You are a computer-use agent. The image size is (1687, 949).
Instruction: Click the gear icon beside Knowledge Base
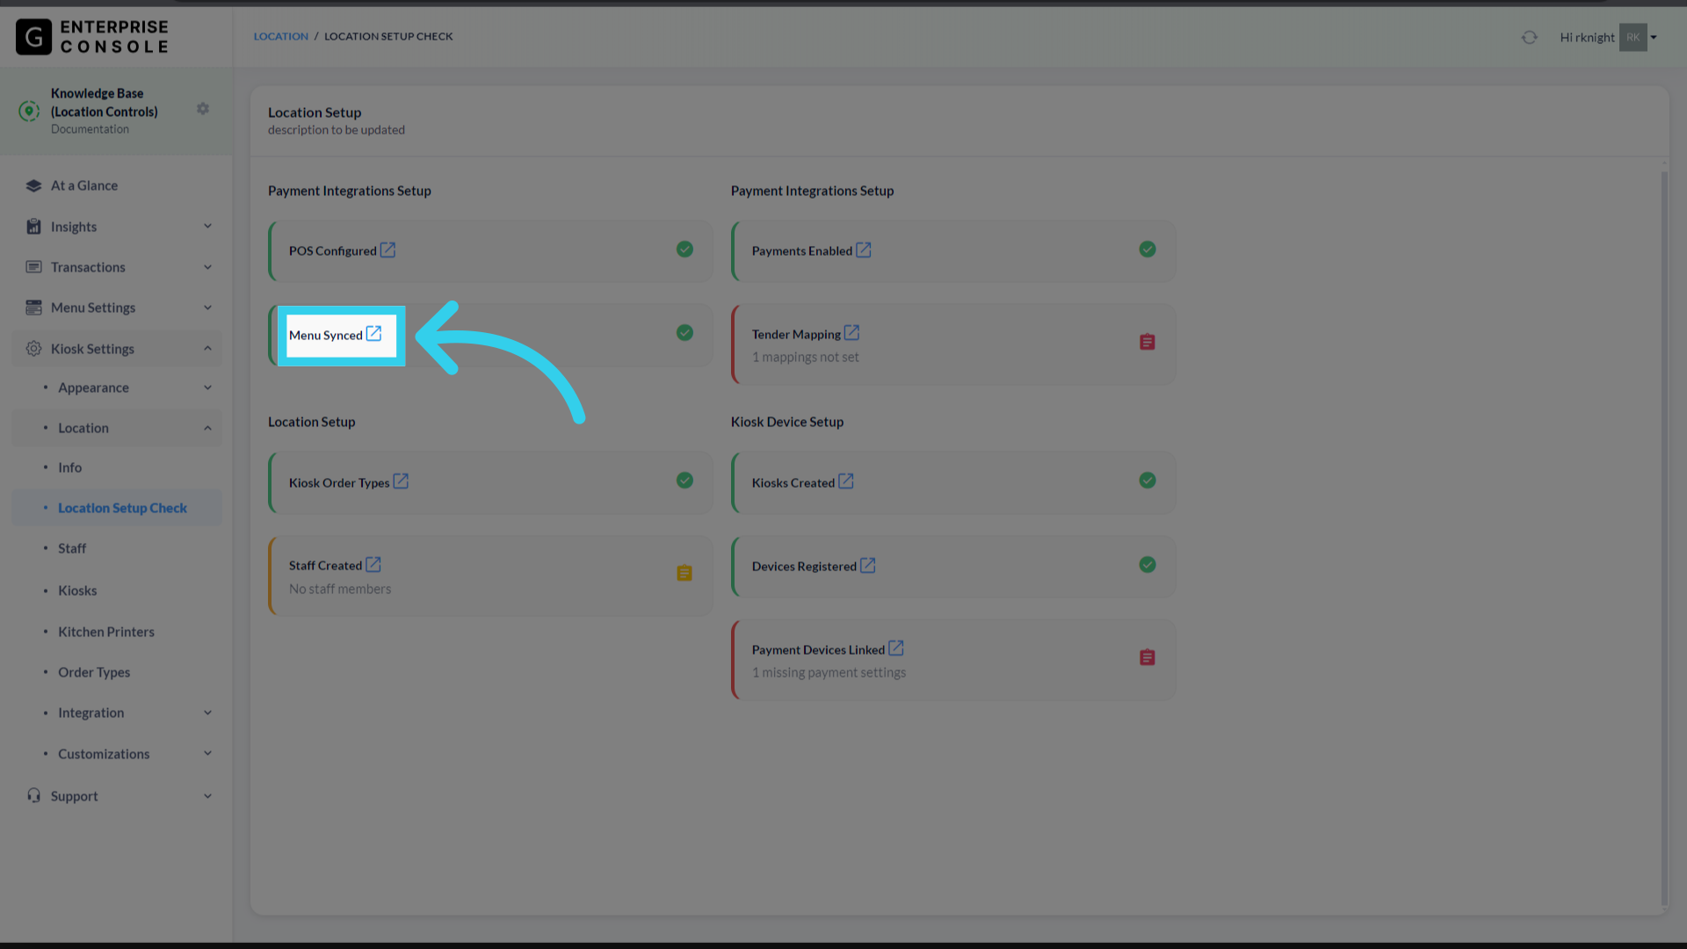coord(203,109)
